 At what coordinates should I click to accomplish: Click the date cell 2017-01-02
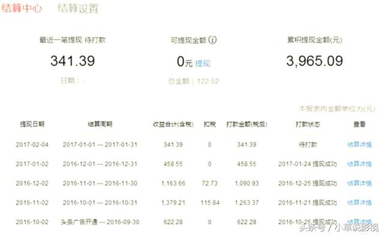pyautogui.click(x=32, y=164)
